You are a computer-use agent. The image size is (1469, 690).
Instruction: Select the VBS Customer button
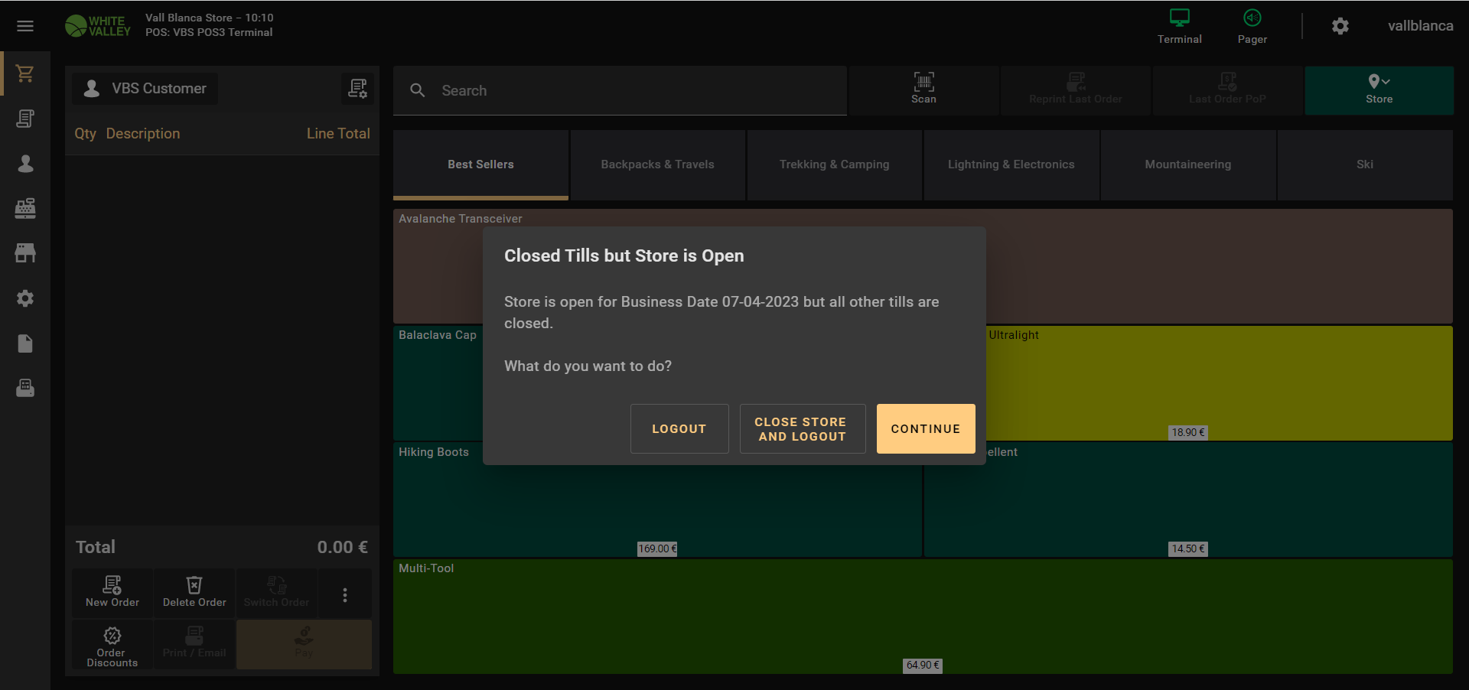pyautogui.click(x=145, y=89)
